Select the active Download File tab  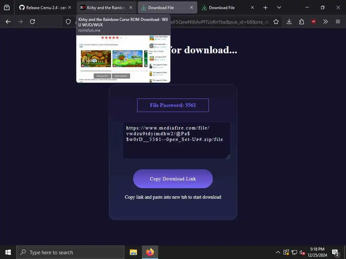coord(168,7)
